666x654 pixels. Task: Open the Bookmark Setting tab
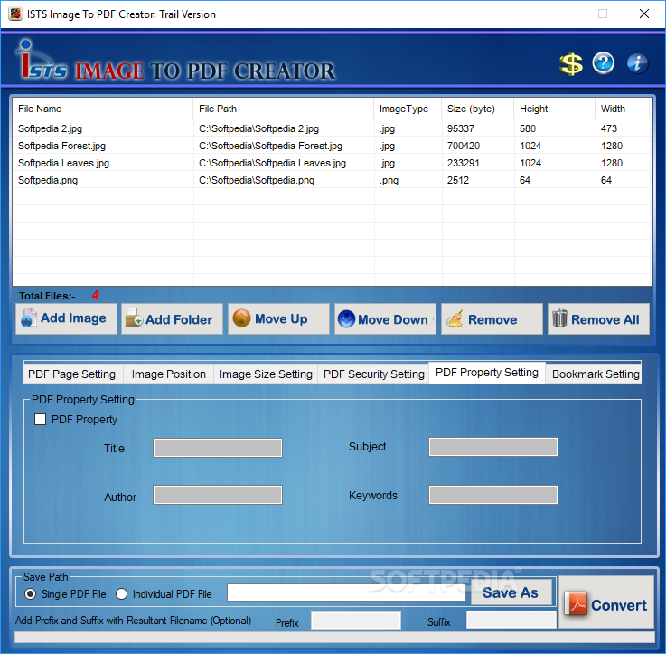pos(596,374)
